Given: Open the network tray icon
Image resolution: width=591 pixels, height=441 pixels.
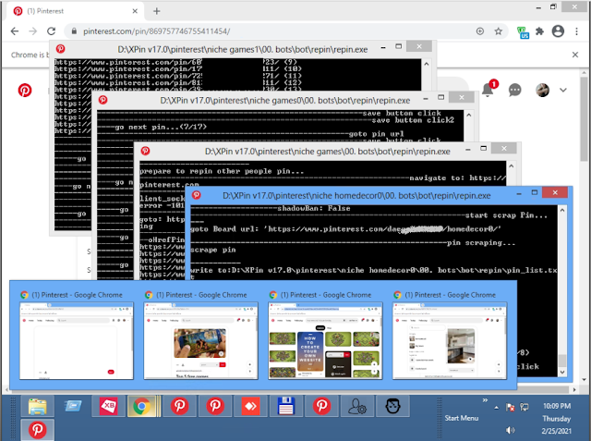Looking at the screenshot, I should pyautogui.click(x=524, y=408).
